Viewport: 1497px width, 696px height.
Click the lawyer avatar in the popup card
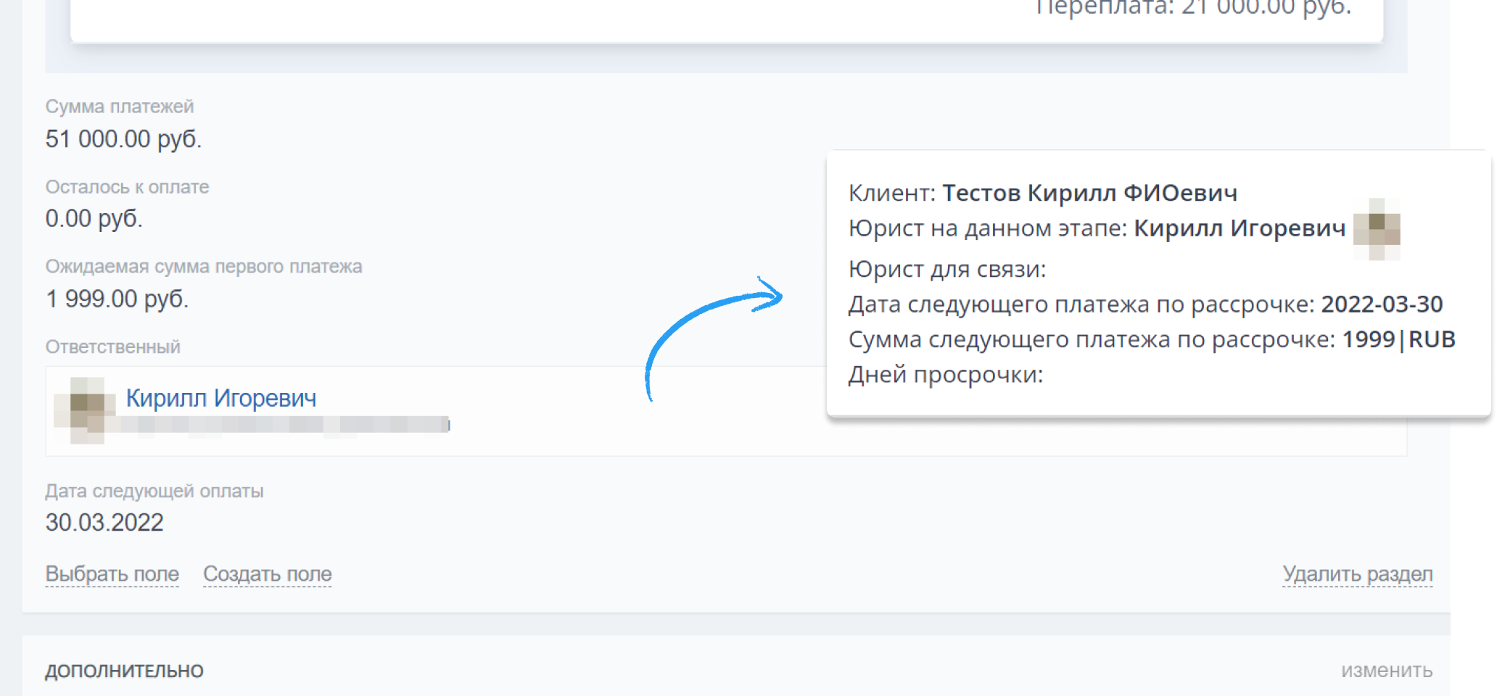click(x=1377, y=228)
